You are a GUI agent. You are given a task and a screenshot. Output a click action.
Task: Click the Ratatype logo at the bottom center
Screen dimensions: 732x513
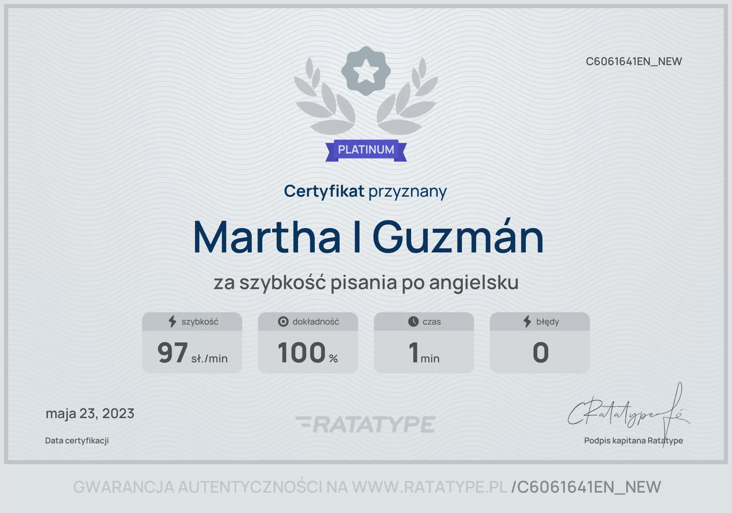coord(366,425)
